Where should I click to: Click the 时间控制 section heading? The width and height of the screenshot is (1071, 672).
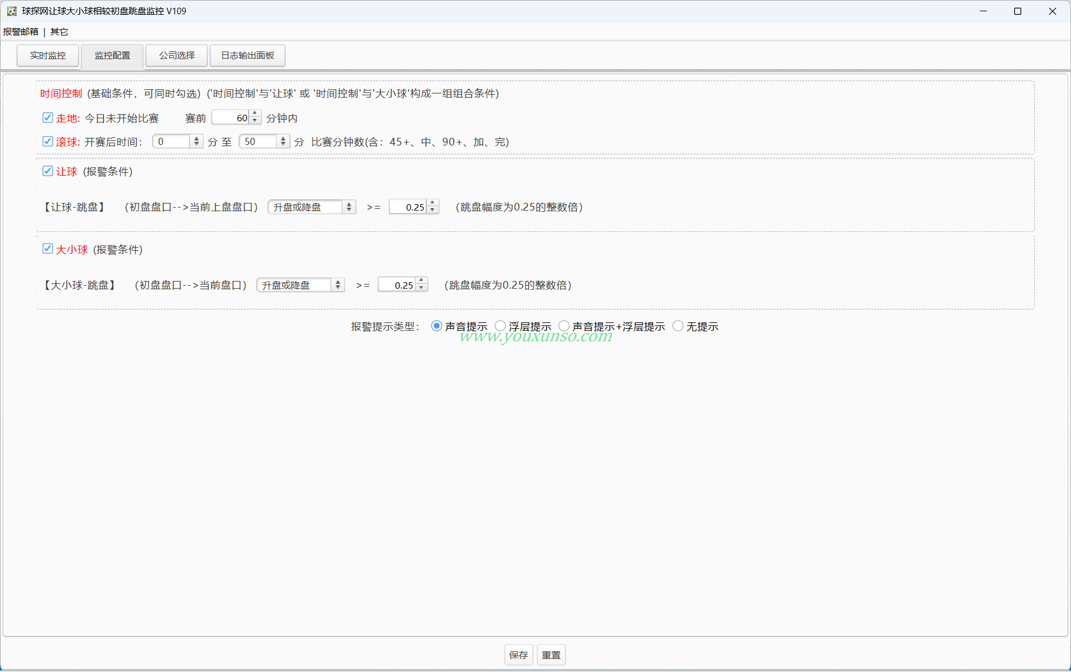coord(61,93)
